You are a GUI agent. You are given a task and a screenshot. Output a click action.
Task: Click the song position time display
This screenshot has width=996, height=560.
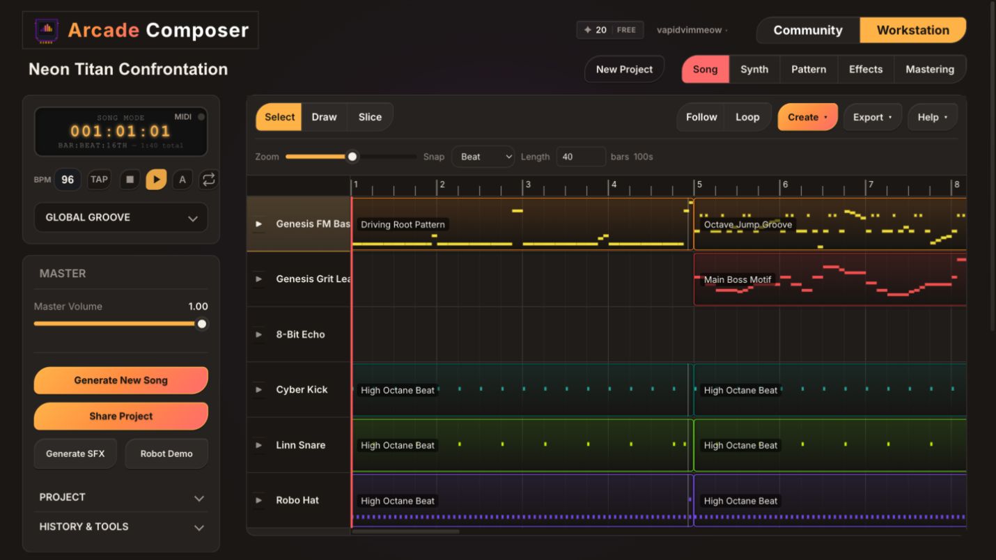click(120, 131)
